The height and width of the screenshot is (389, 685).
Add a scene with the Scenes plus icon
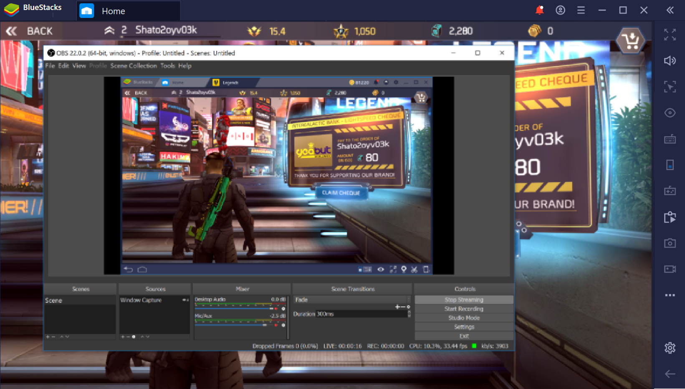pyautogui.click(x=48, y=337)
